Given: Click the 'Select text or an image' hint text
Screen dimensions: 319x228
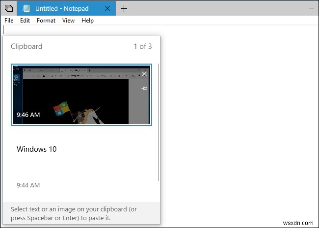Looking at the screenshot, I should 74,214.
